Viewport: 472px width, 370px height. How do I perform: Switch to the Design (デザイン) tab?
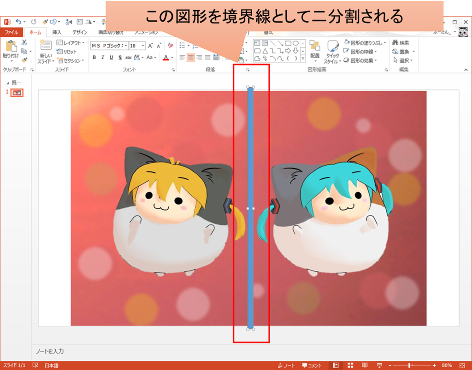(80, 32)
